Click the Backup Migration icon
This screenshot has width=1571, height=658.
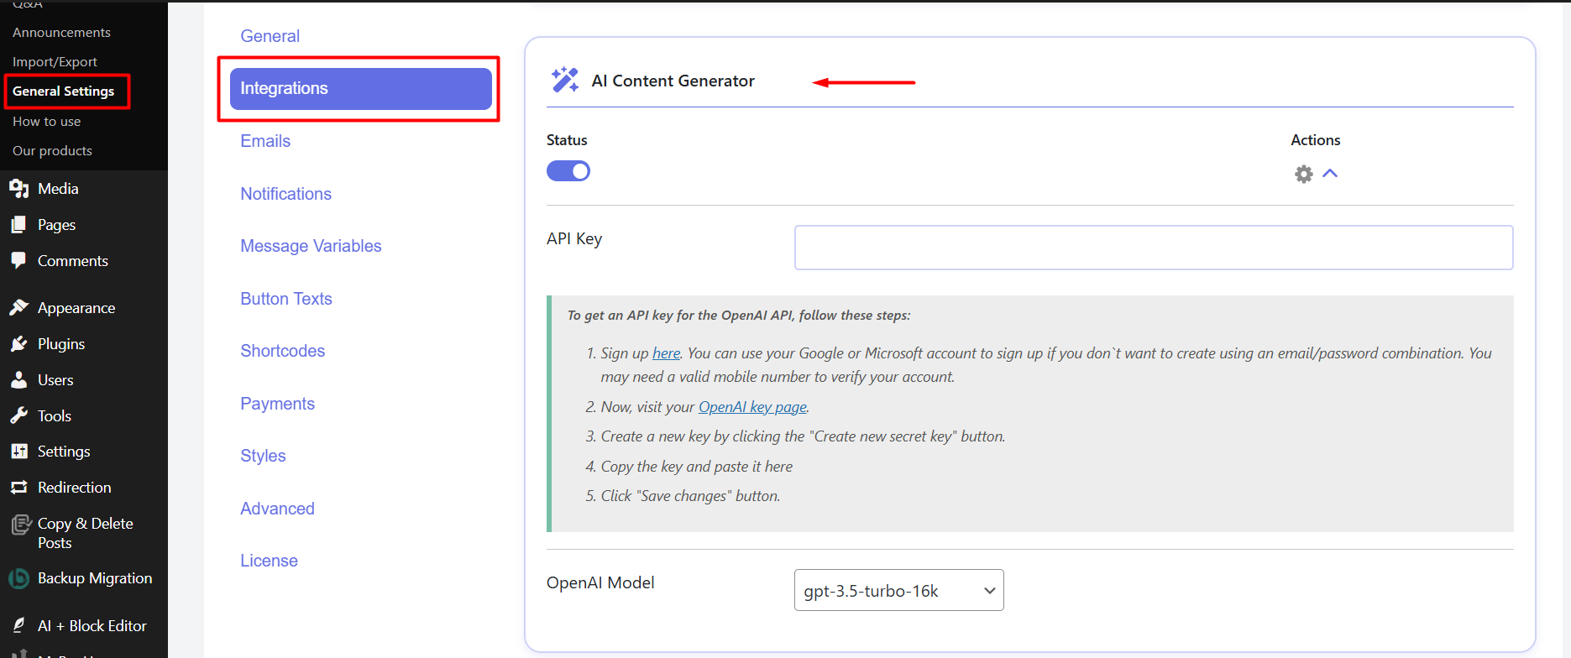pyautogui.click(x=19, y=578)
